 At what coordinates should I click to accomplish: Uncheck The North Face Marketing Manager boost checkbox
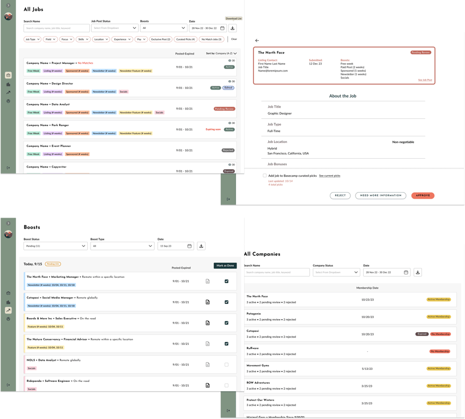pos(226,281)
